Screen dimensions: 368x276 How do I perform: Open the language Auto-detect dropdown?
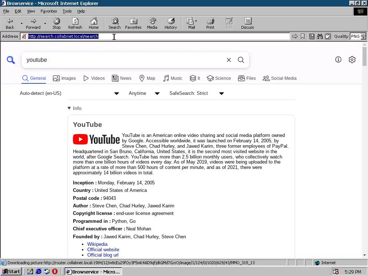click(x=69, y=93)
